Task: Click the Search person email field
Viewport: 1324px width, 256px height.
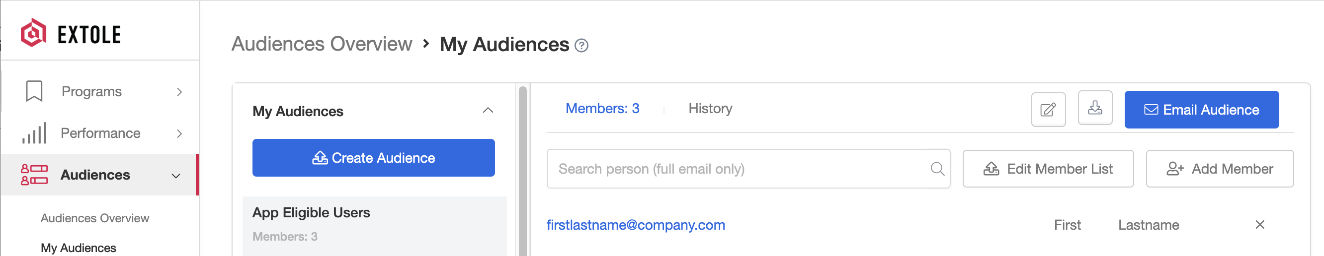Action: [748, 169]
